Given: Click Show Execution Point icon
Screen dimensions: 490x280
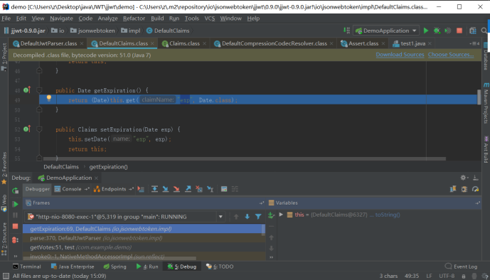Looking at the screenshot, I should coord(142,189).
